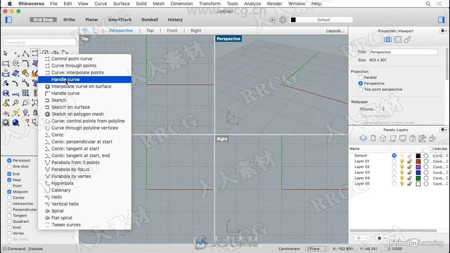Click Layer 04 green color swatch

tap(418, 178)
